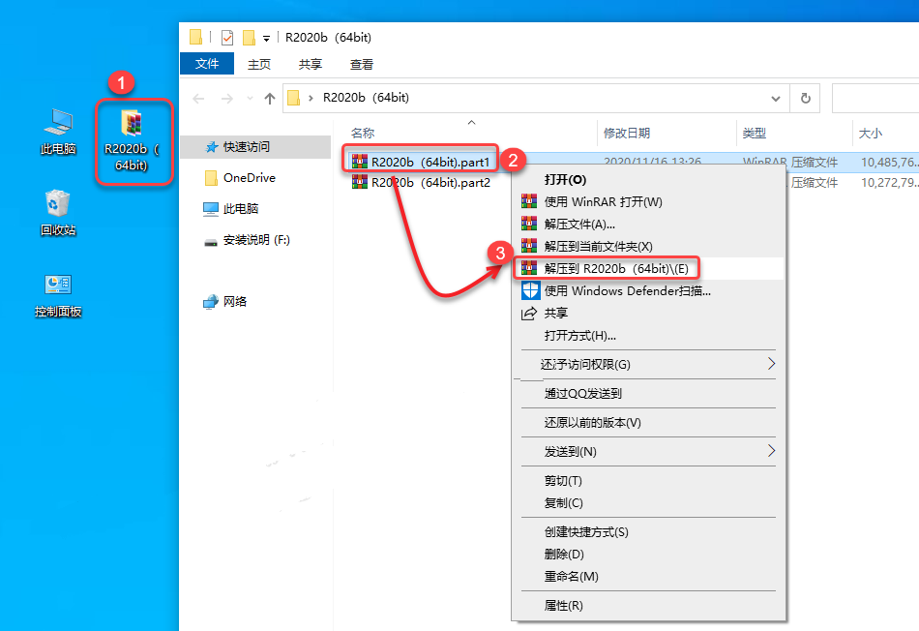
Task: Choose 共享 in context menu
Action: 647,314
